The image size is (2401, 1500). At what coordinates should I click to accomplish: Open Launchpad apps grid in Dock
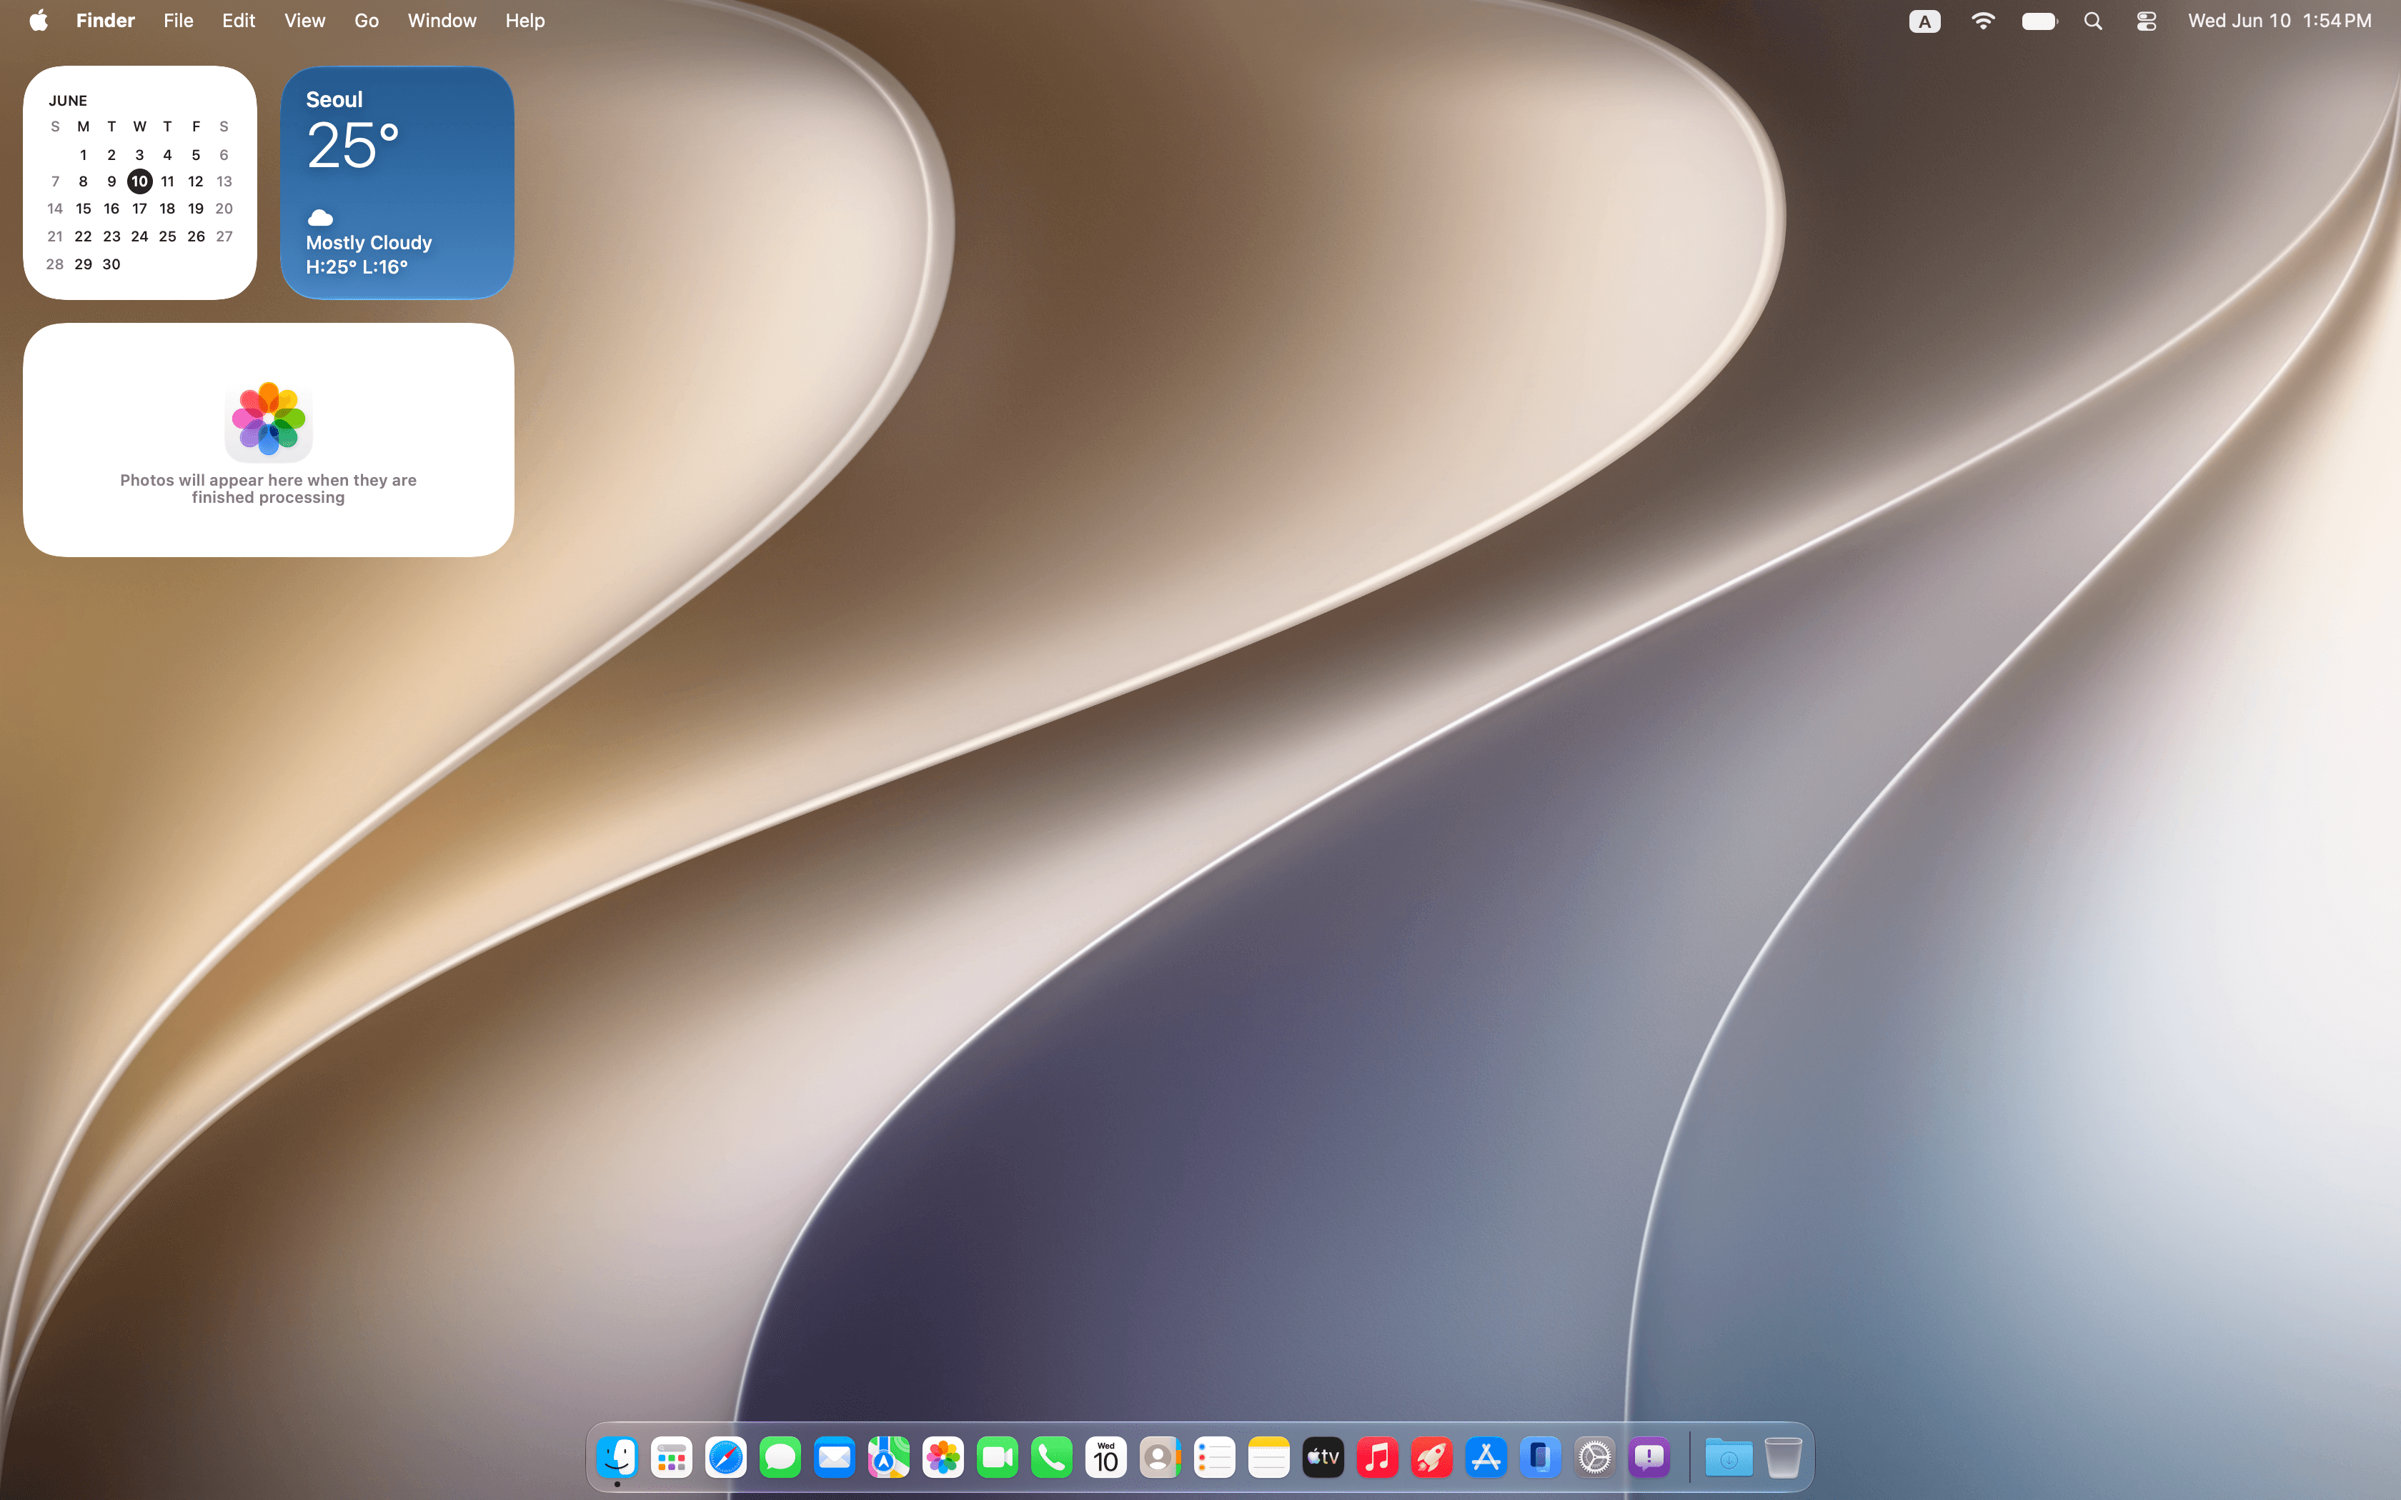[x=672, y=1456]
